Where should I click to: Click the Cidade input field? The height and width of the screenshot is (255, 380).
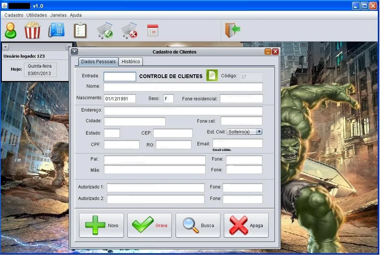pos(135,122)
